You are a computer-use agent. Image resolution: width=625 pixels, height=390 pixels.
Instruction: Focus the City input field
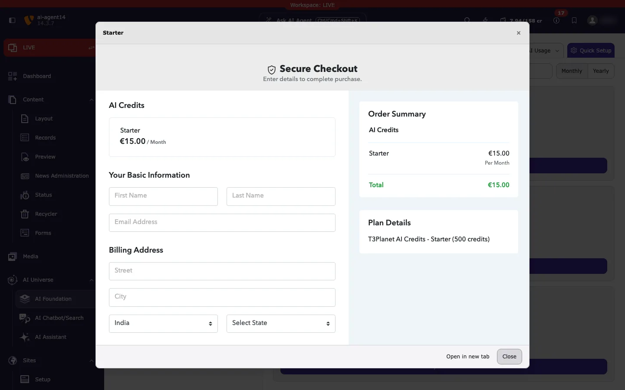click(x=222, y=298)
